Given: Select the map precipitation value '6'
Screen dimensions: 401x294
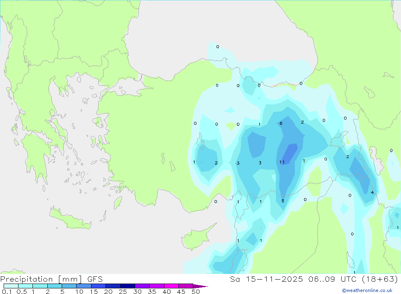Looking at the screenshot, I should point(281,123).
